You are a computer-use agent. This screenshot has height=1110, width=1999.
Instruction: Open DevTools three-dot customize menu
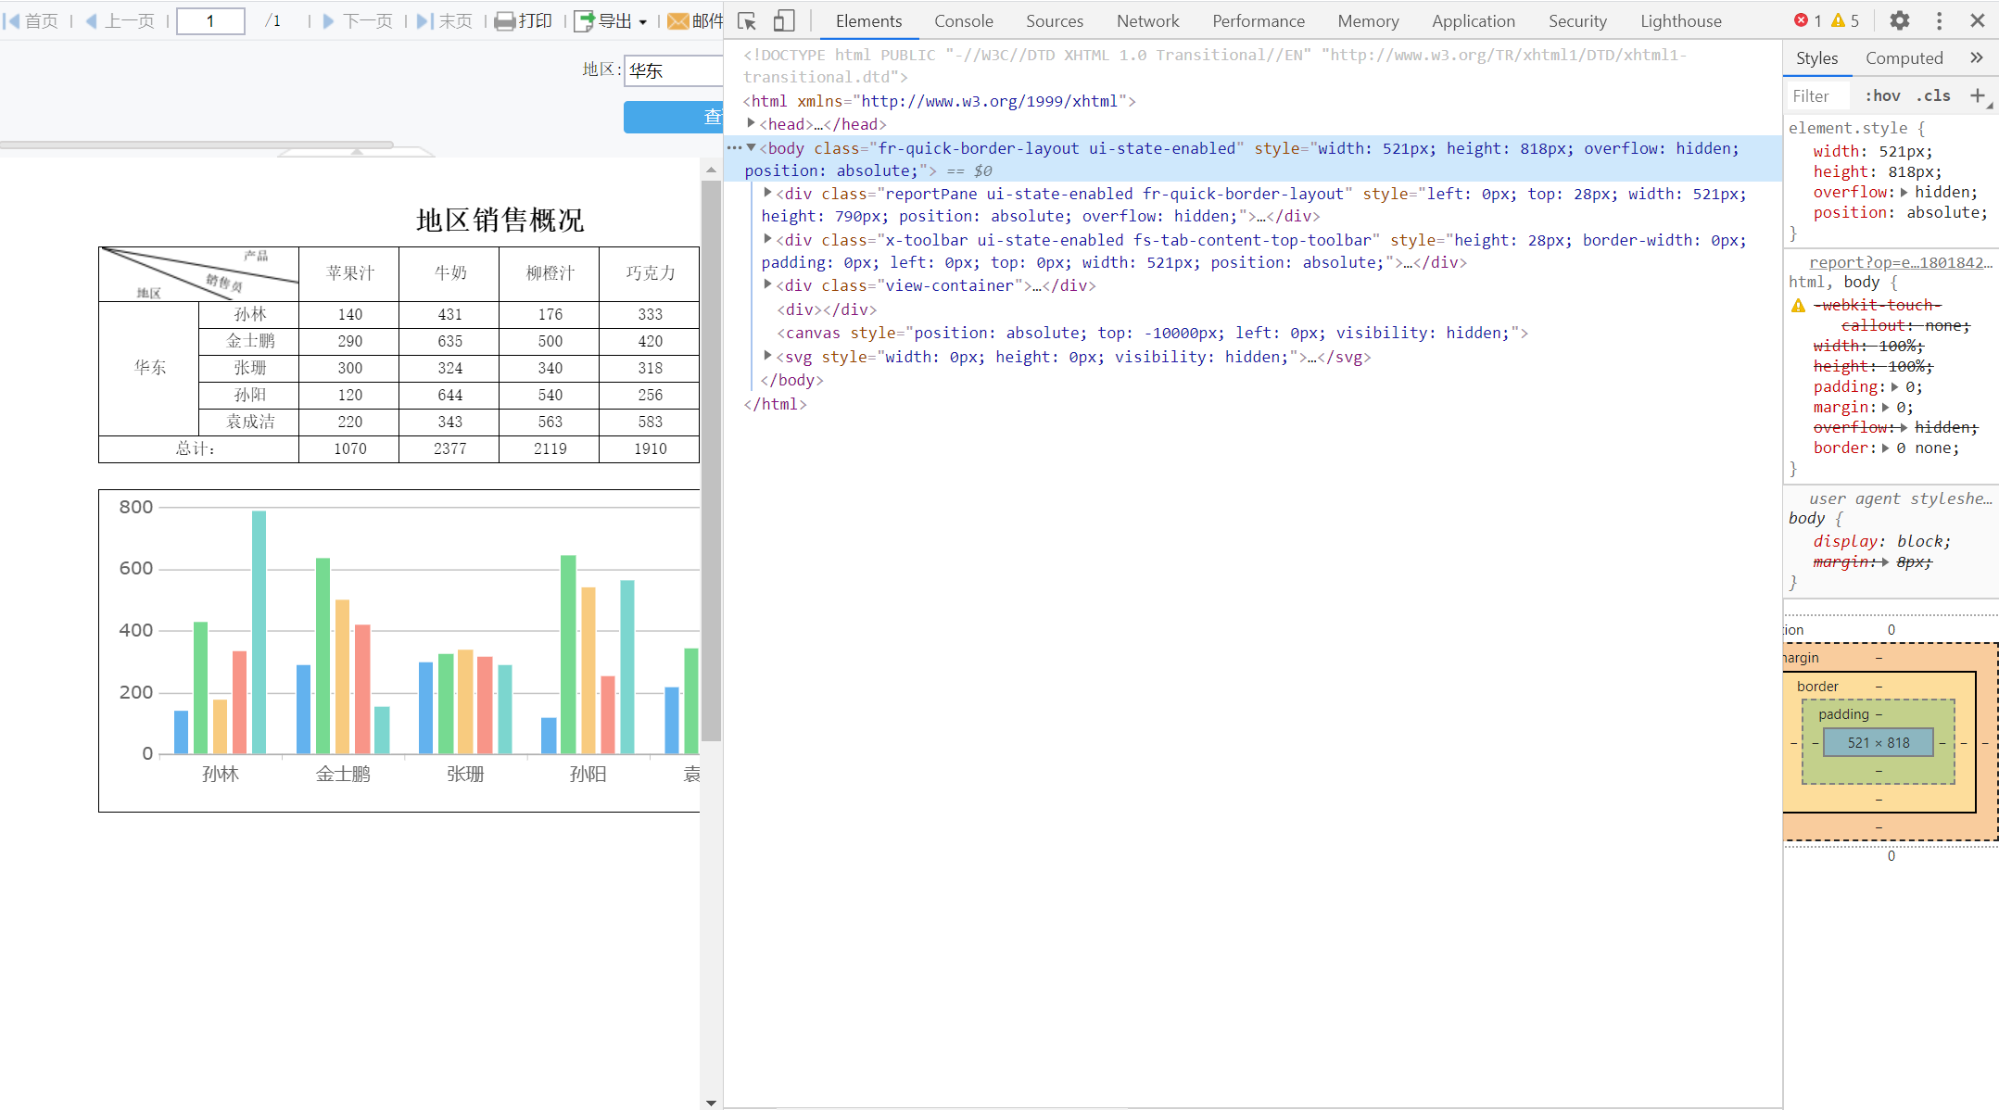(x=1939, y=20)
